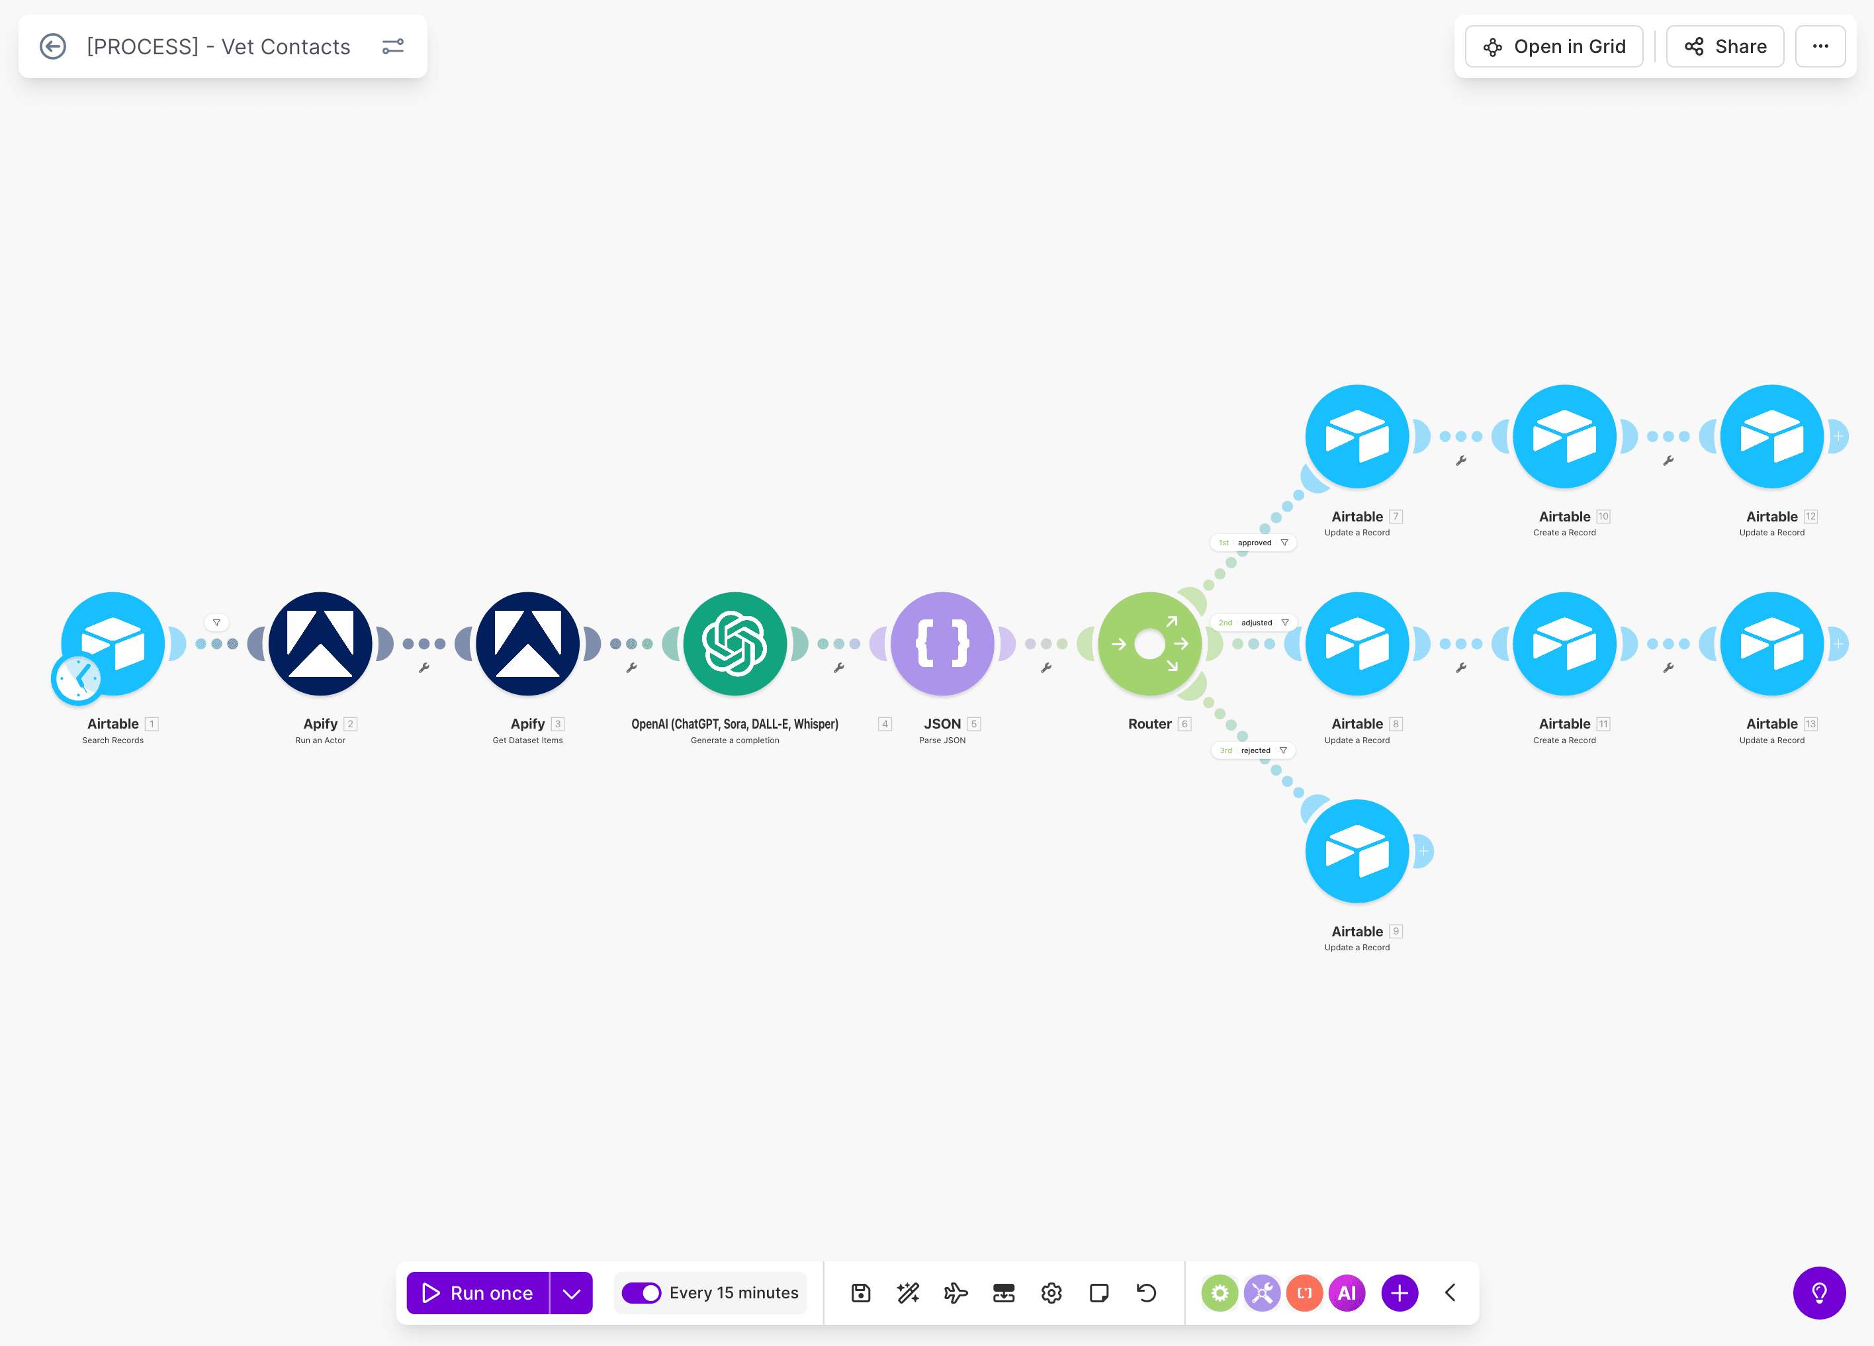This screenshot has width=1874, height=1346.
Task: Click the Run once button
Action: [x=478, y=1292]
